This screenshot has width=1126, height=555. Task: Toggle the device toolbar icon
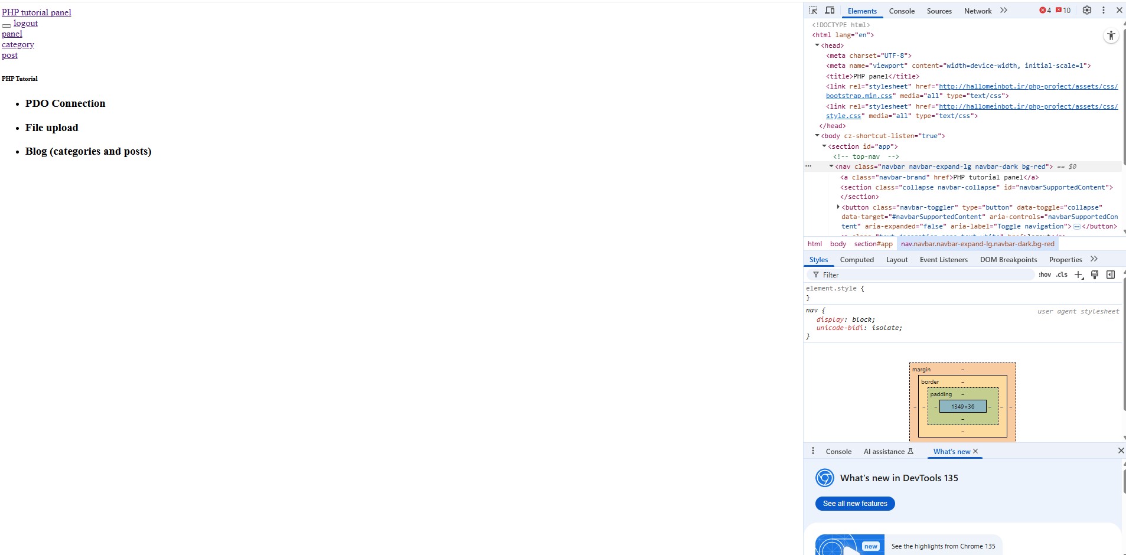click(830, 11)
